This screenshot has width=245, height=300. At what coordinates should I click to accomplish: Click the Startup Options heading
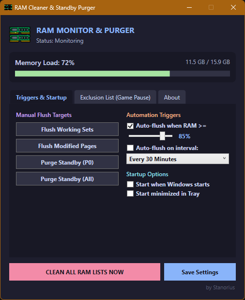click(147, 174)
